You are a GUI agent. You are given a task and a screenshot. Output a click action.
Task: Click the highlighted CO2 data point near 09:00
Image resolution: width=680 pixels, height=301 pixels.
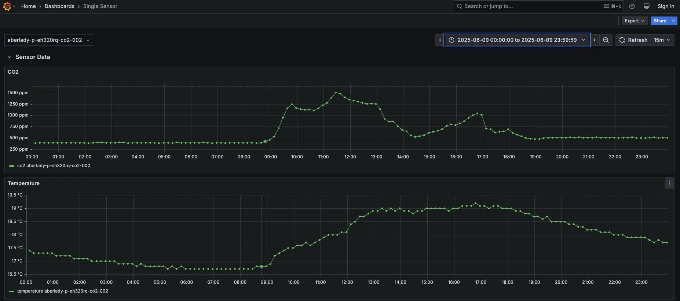[265, 142]
